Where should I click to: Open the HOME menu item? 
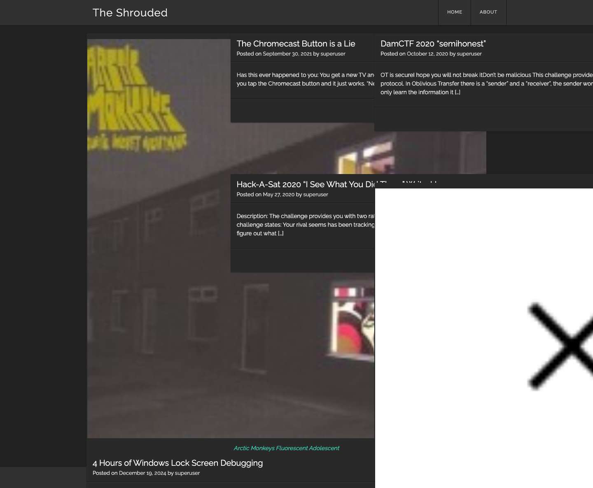pyautogui.click(x=454, y=12)
